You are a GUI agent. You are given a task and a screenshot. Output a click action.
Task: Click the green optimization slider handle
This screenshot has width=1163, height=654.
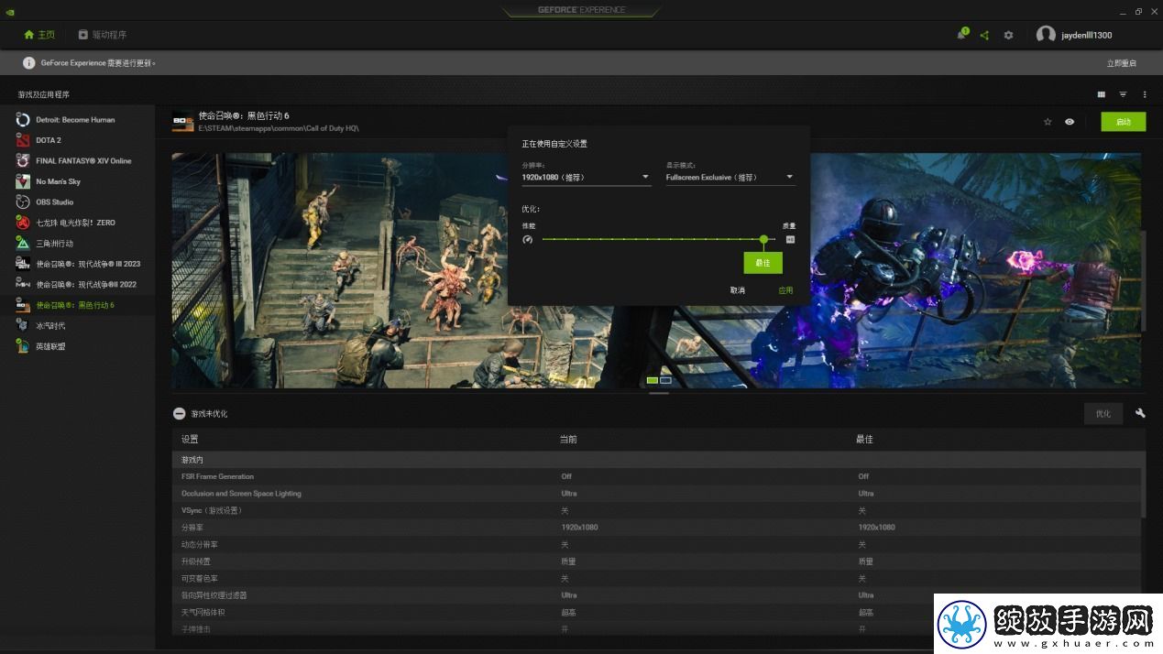pos(763,239)
